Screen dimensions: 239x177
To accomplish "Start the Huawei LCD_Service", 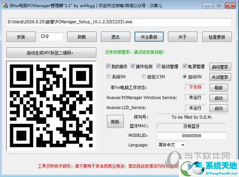I will pyautogui.click(x=219, y=108).
